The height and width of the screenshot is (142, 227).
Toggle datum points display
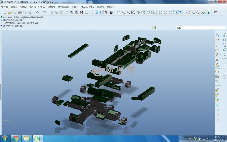coord(198,12)
